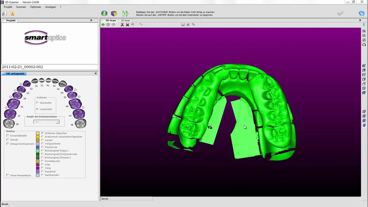Select gray tooth 38 in dental chart

9,124
